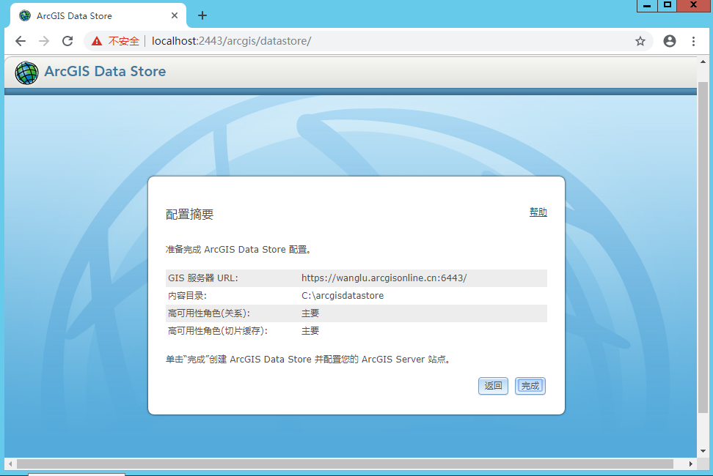Click the vertical scrollbar thumb
Screen dimensions: 713x476
(703, 248)
